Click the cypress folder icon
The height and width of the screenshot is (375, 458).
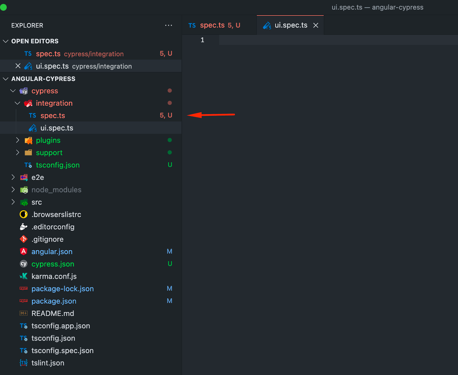pos(23,91)
